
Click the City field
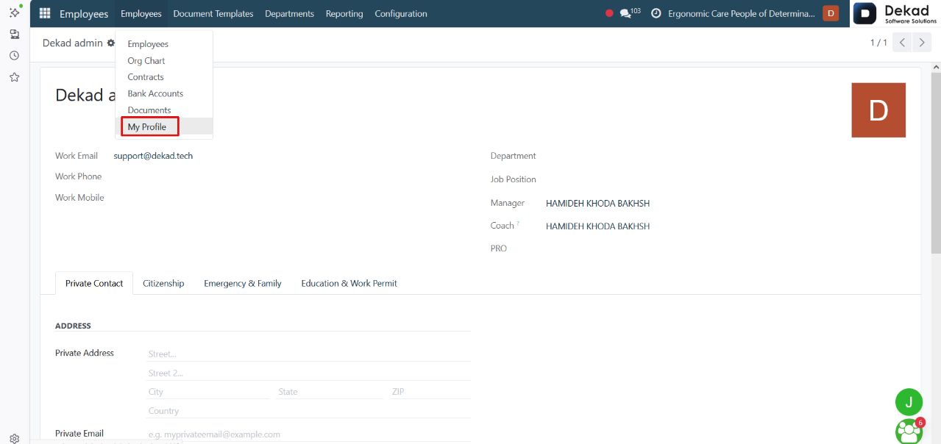[209, 392]
